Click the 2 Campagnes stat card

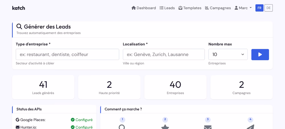(241, 87)
